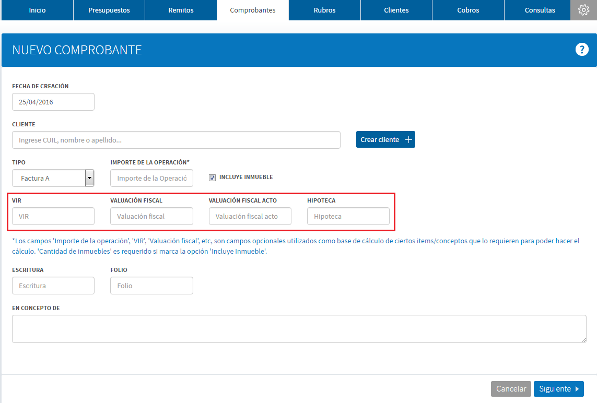The height and width of the screenshot is (403, 597).
Task: Grab the text area resize handle
Action: tap(583, 340)
